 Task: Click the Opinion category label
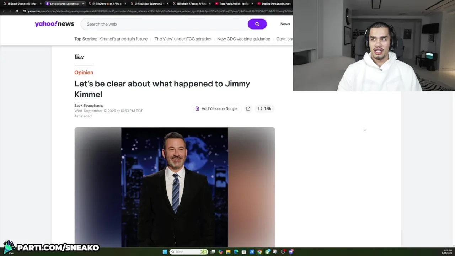pos(84,73)
